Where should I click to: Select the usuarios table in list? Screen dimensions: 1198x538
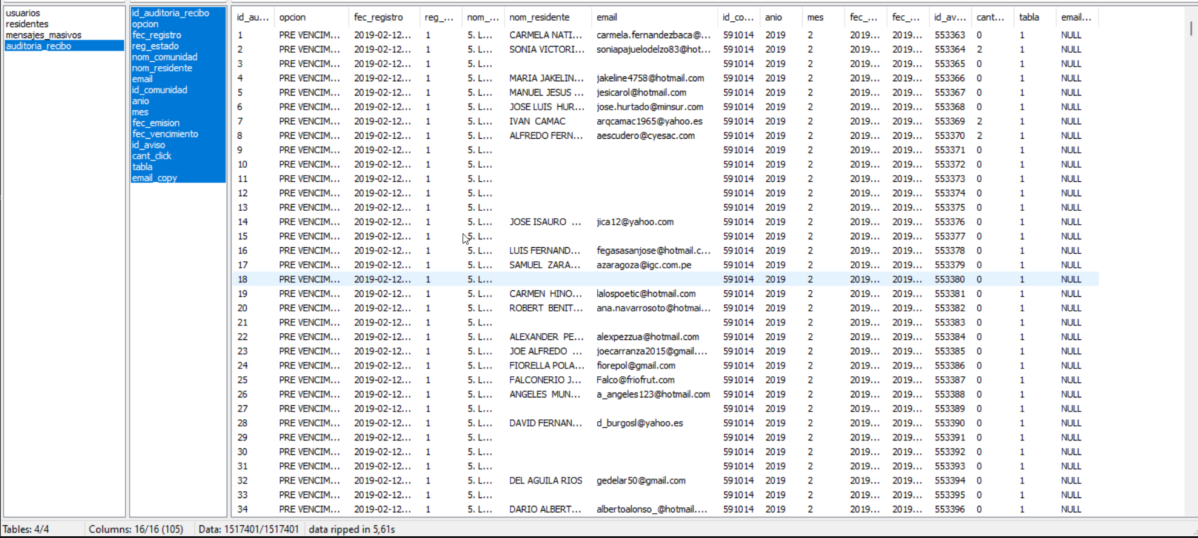pos(23,13)
